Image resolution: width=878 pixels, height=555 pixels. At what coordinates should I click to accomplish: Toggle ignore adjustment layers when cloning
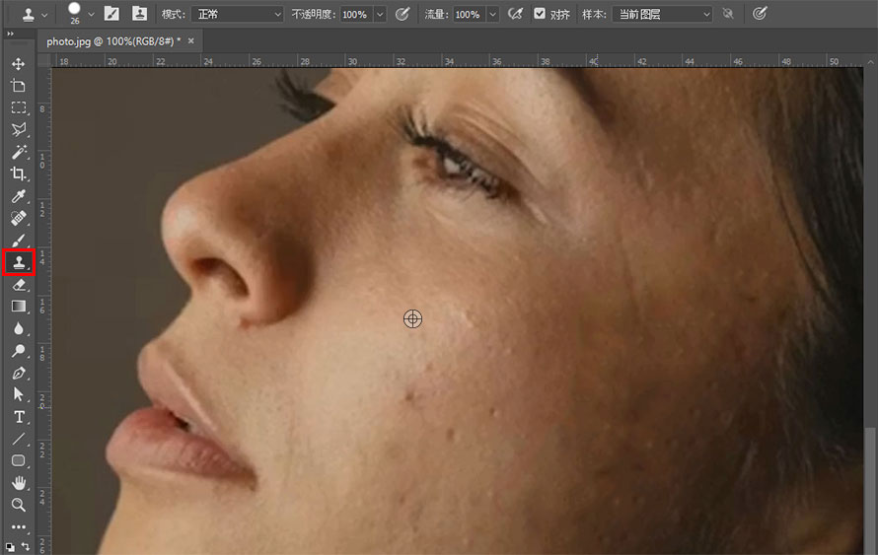tap(727, 14)
